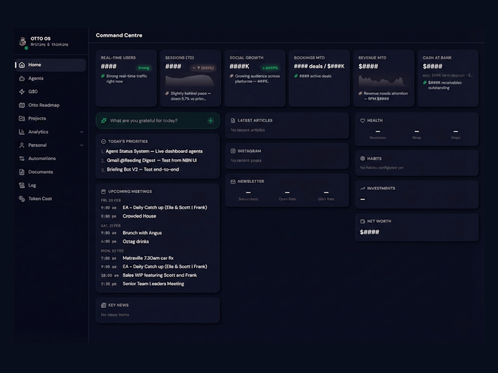Image resolution: width=498 pixels, height=373 pixels.
Task: Click the plus icon in gratitude box
Action: pyautogui.click(x=211, y=121)
